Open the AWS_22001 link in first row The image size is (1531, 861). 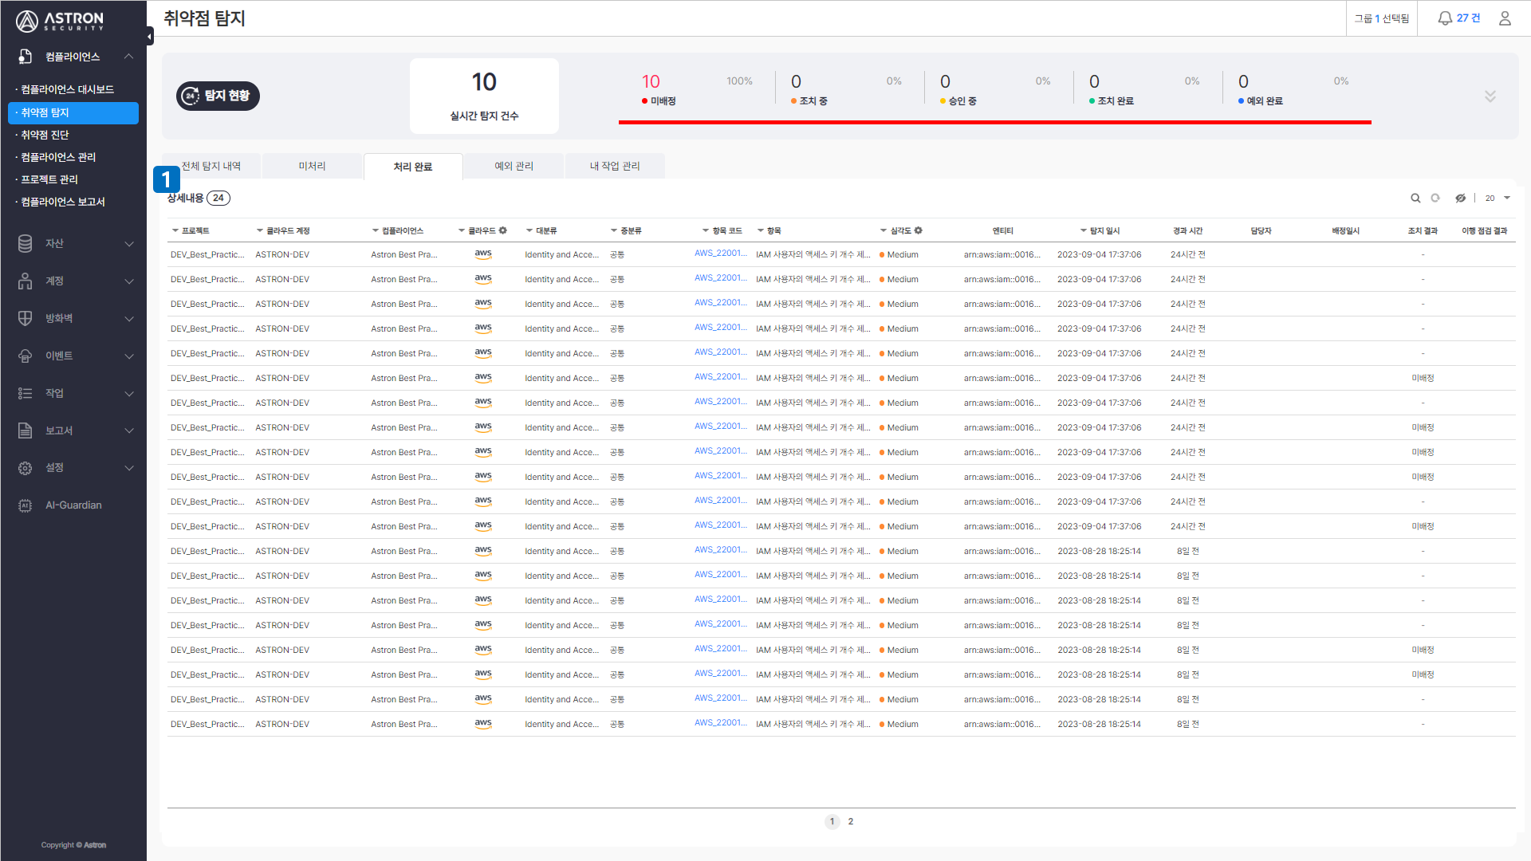pyautogui.click(x=720, y=254)
